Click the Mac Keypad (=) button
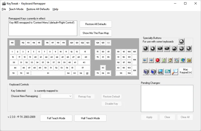Screen dimensions: 201x131 coord(186,71)
